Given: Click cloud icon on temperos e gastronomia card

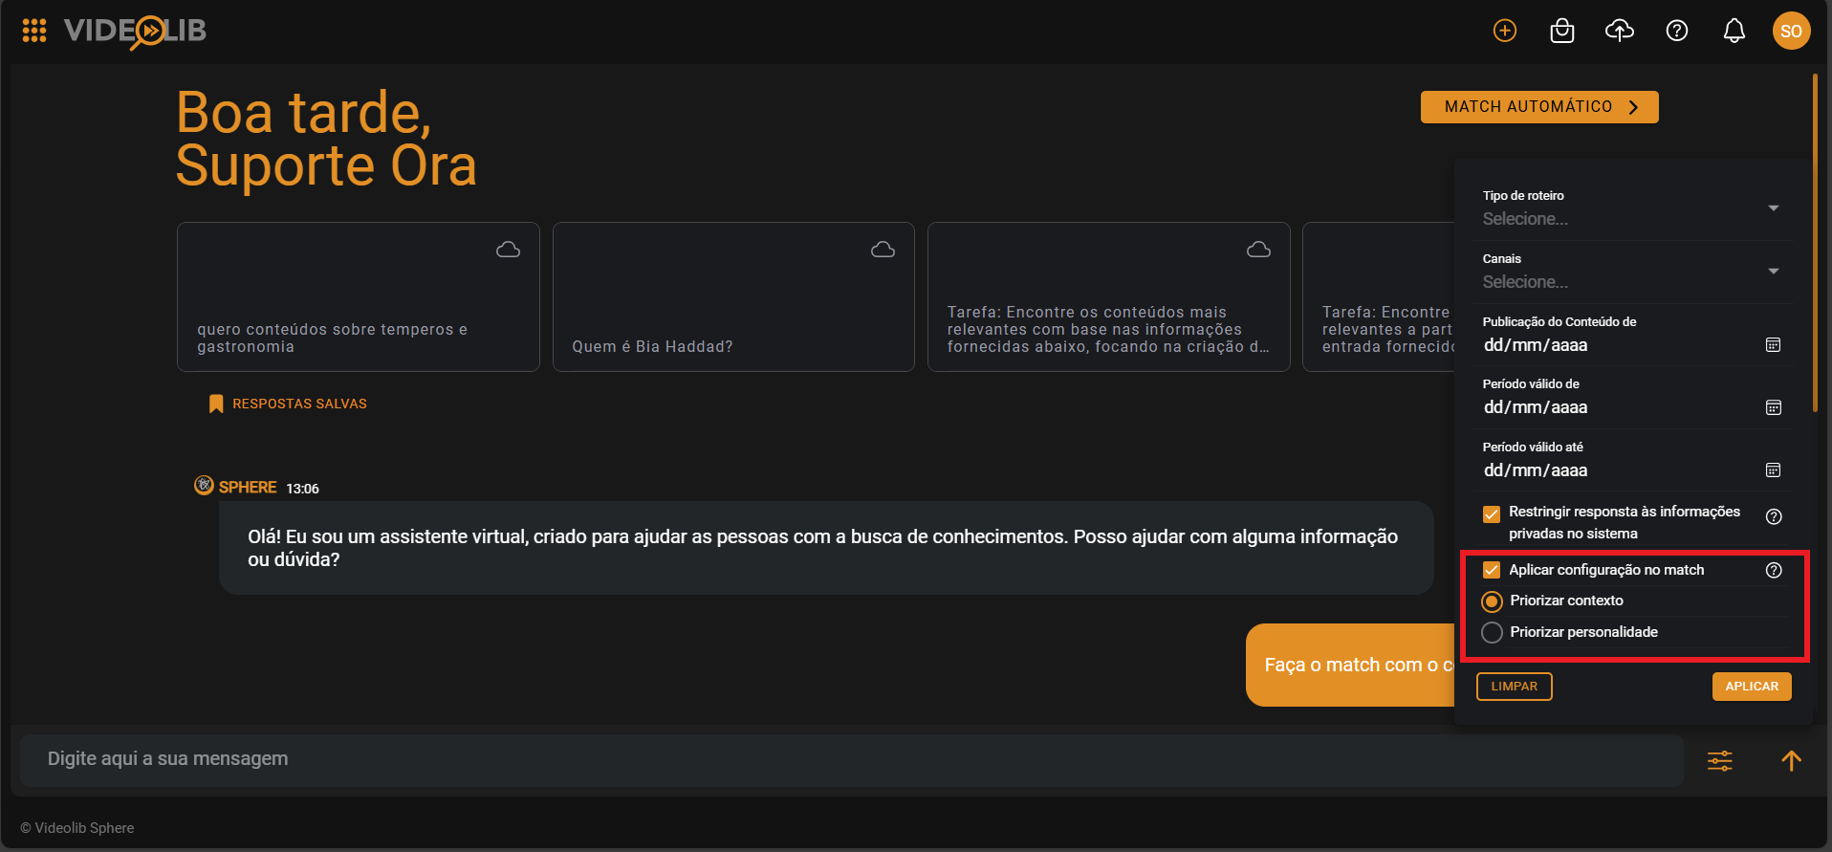Looking at the screenshot, I should point(509,250).
